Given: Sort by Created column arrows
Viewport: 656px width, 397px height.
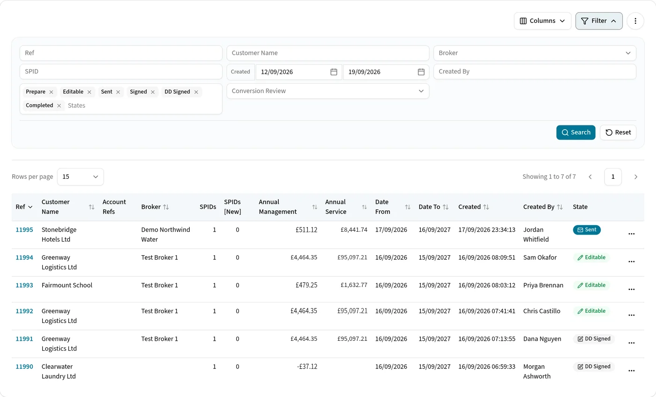Looking at the screenshot, I should pyautogui.click(x=486, y=207).
